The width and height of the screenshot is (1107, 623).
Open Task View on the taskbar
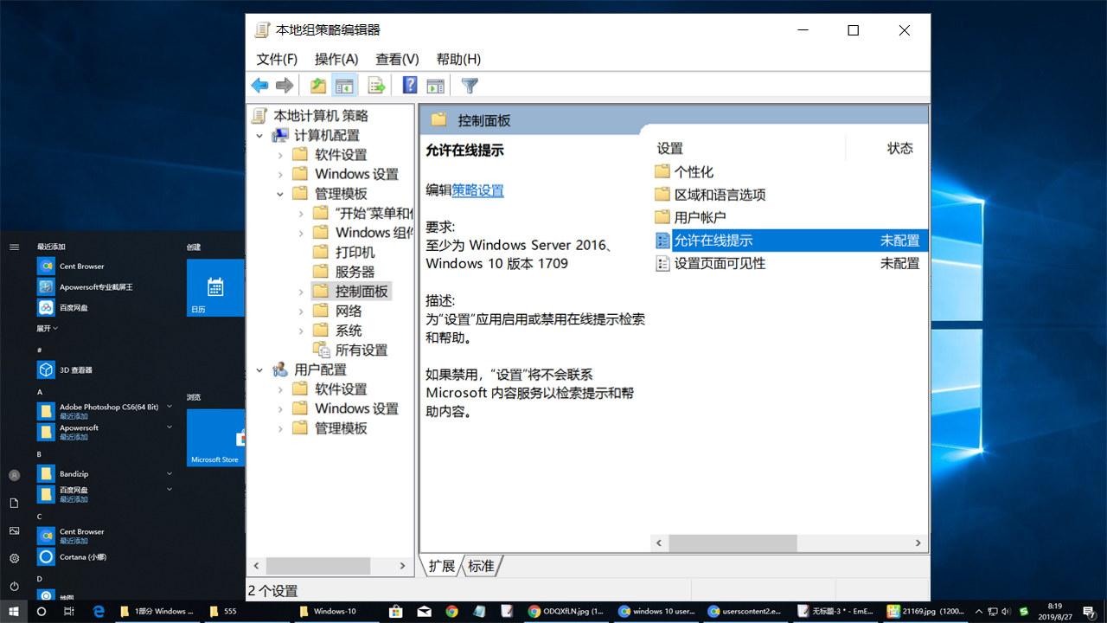[x=69, y=611]
